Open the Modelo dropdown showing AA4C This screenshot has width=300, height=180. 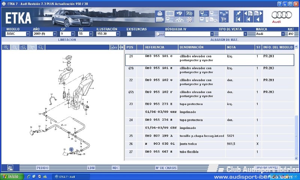point(28,34)
